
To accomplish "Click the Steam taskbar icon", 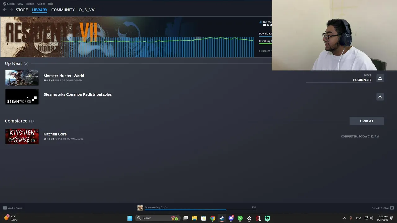I will coord(222,218).
